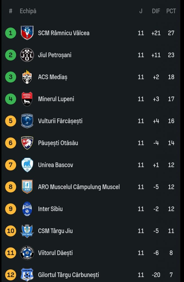The image size is (184, 282).
Task: Open ARO Muscelul Câmpulung Muscel team name
Action: [79, 187]
